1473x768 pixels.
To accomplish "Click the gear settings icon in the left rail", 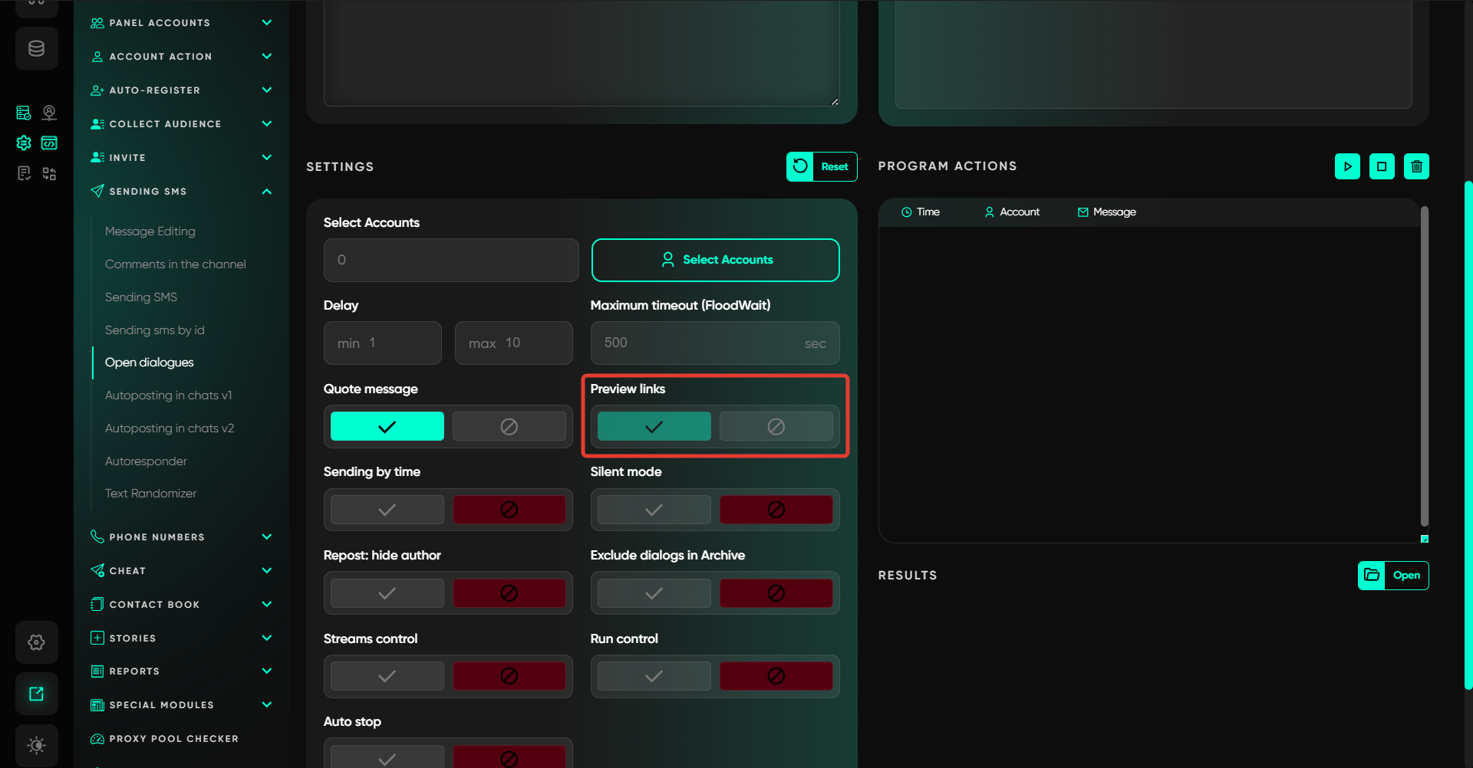I will 36,642.
